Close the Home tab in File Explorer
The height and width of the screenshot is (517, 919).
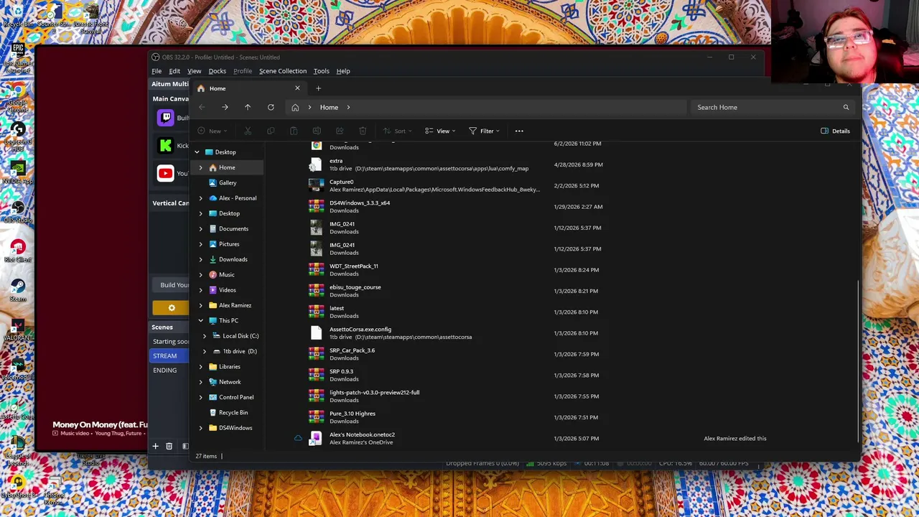pos(297,88)
